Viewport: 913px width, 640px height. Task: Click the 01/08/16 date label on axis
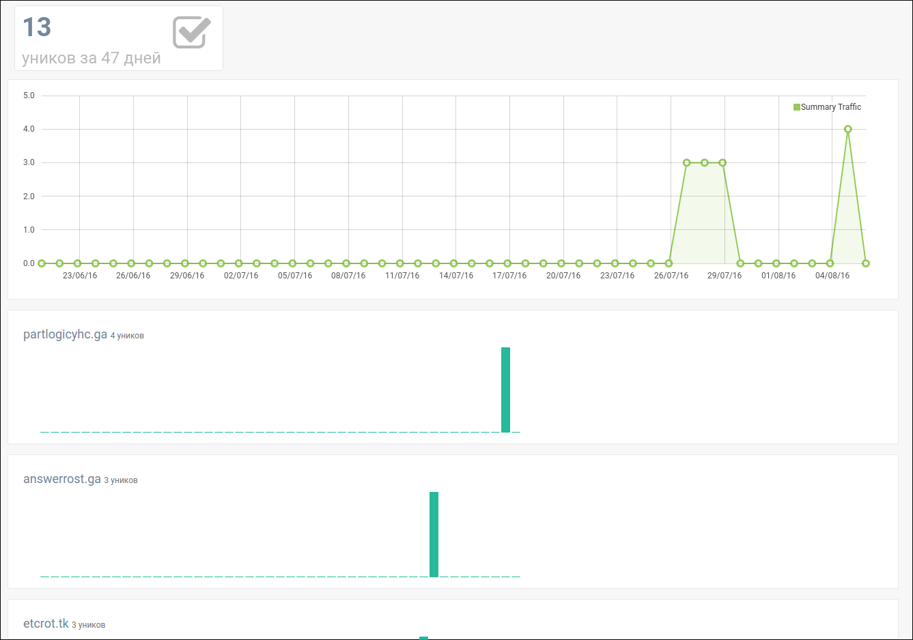point(778,276)
